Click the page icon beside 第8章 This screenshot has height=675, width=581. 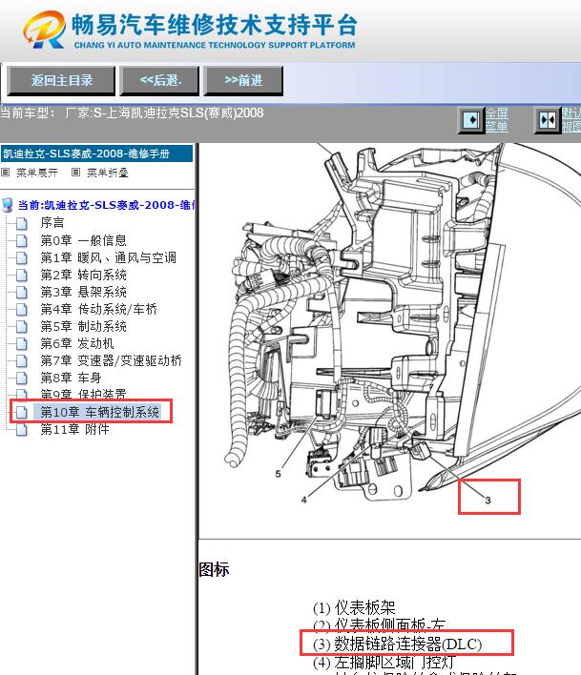22,378
